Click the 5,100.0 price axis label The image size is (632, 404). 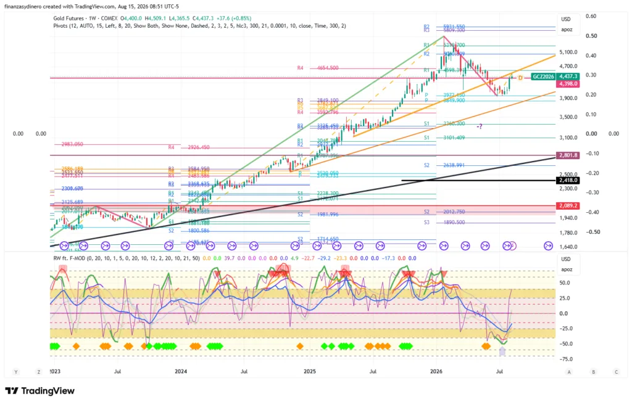[x=568, y=52]
